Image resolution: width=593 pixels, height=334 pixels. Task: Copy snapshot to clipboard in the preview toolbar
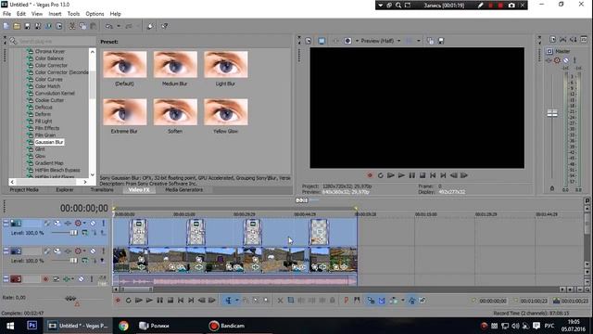coord(430,41)
